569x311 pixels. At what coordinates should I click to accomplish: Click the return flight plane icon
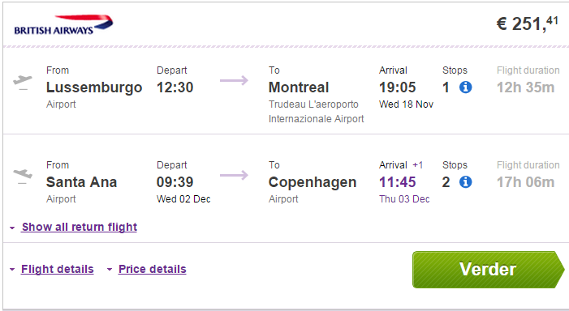(x=23, y=177)
